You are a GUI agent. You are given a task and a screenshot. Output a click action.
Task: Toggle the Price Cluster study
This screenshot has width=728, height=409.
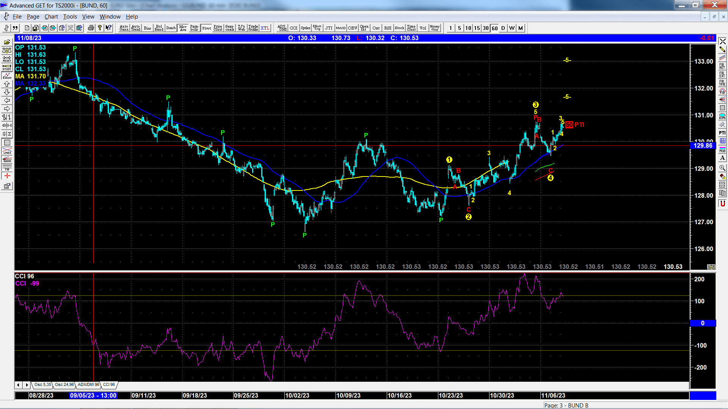pos(218,28)
